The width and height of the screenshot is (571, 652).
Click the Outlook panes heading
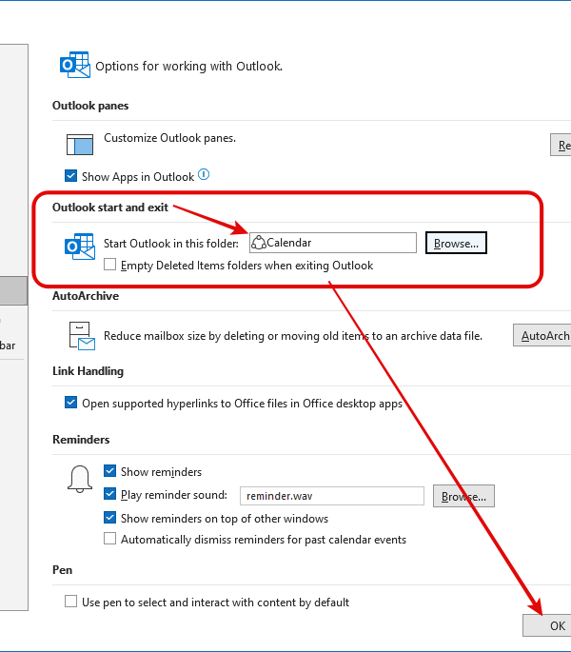pos(90,106)
